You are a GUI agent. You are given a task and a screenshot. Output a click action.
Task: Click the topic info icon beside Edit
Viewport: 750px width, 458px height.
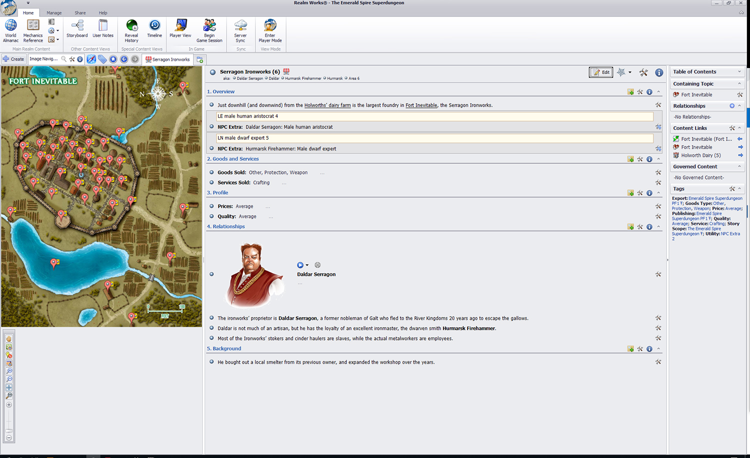click(659, 72)
